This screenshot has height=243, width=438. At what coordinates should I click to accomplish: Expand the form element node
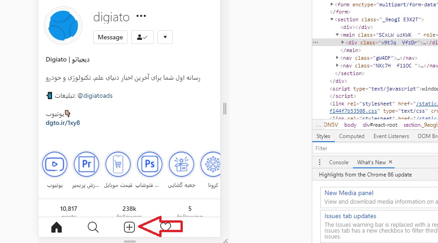pyautogui.click(x=332, y=4)
